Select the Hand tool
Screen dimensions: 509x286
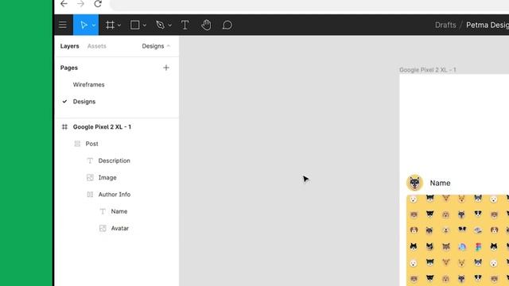(x=206, y=25)
